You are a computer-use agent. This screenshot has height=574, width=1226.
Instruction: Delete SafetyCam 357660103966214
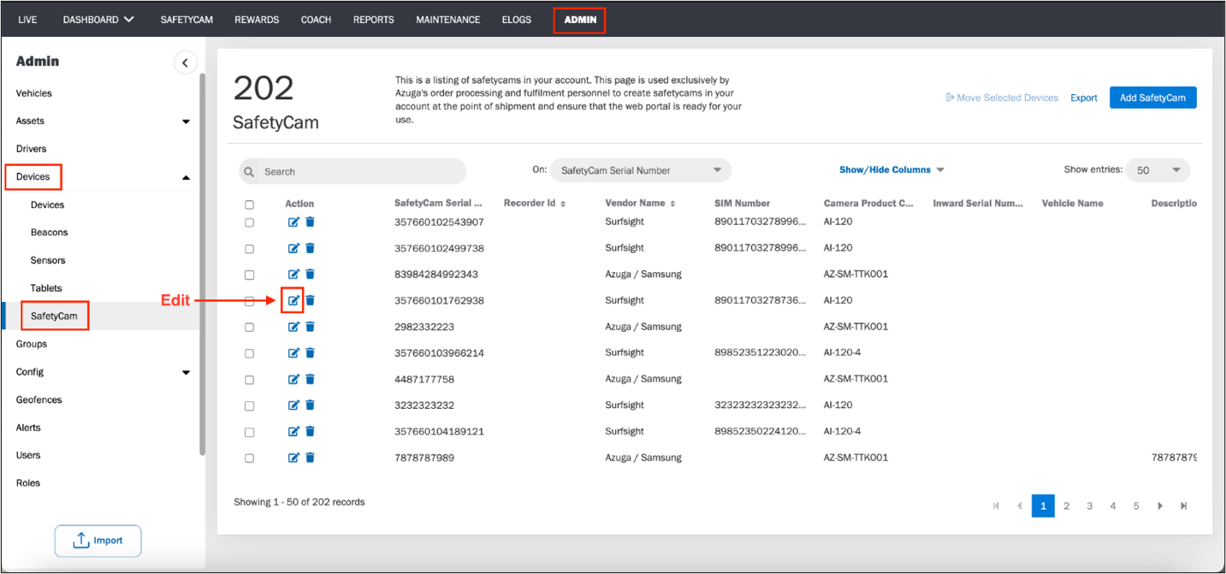click(310, 352)
